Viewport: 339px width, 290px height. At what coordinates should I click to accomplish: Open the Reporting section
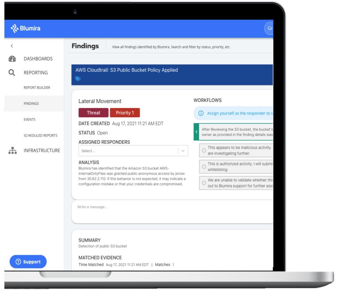point(36,73)
